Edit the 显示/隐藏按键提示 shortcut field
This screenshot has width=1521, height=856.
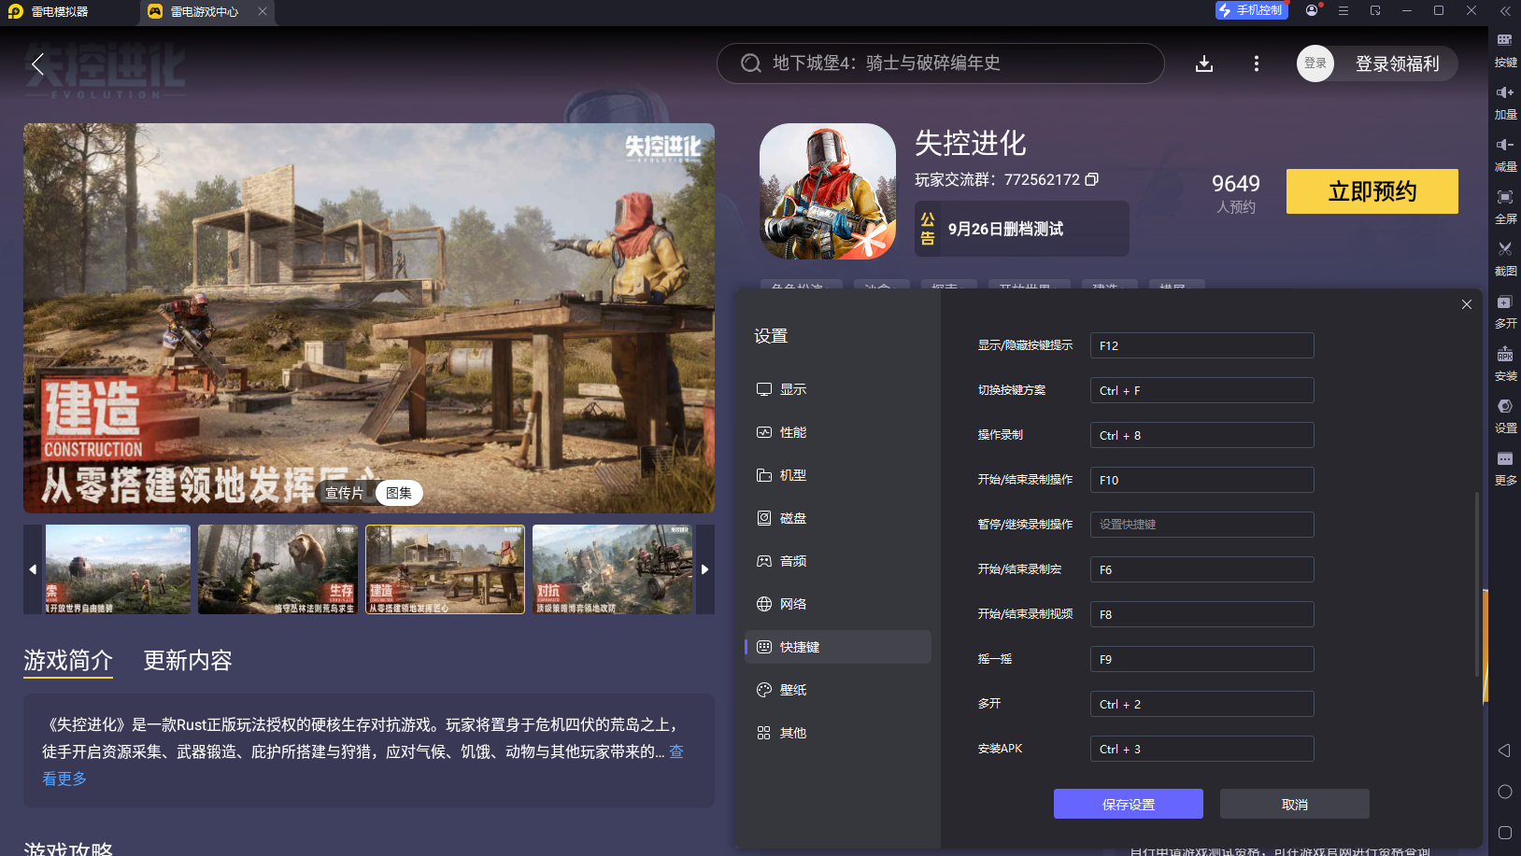pyautogui.click(x=1202, y=345)
